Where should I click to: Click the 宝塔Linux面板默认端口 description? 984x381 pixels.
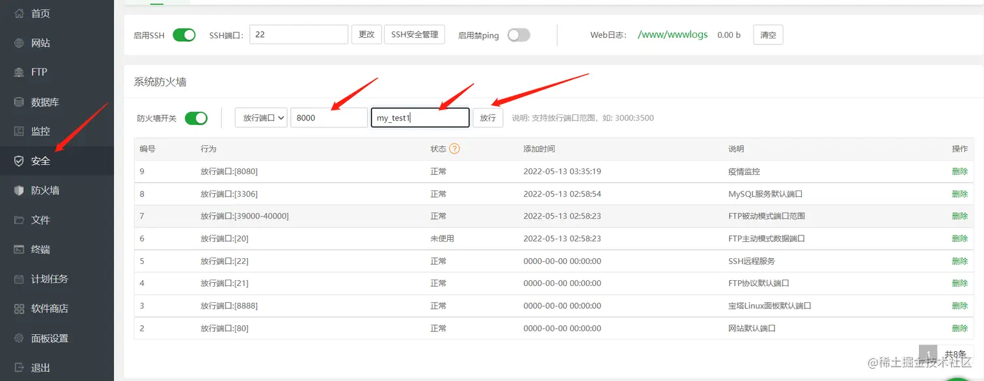click(x=770, y=306)
